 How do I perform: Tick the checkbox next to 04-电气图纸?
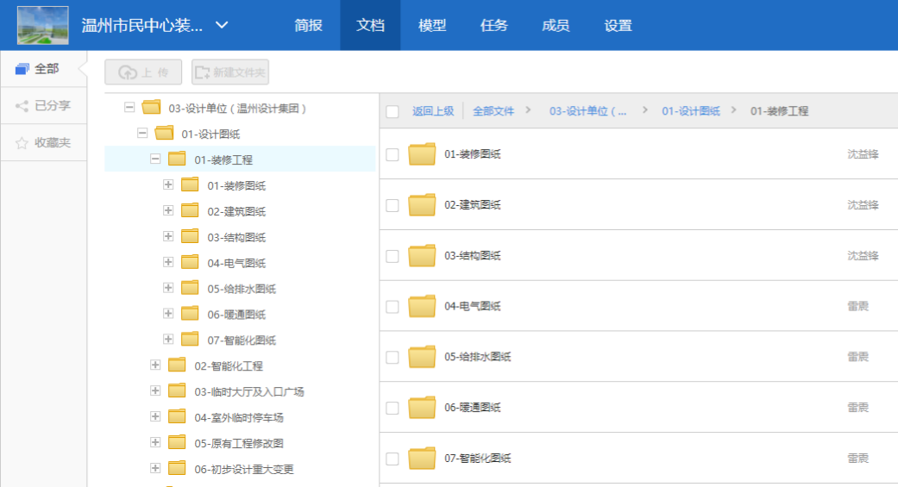pos(392,306)
